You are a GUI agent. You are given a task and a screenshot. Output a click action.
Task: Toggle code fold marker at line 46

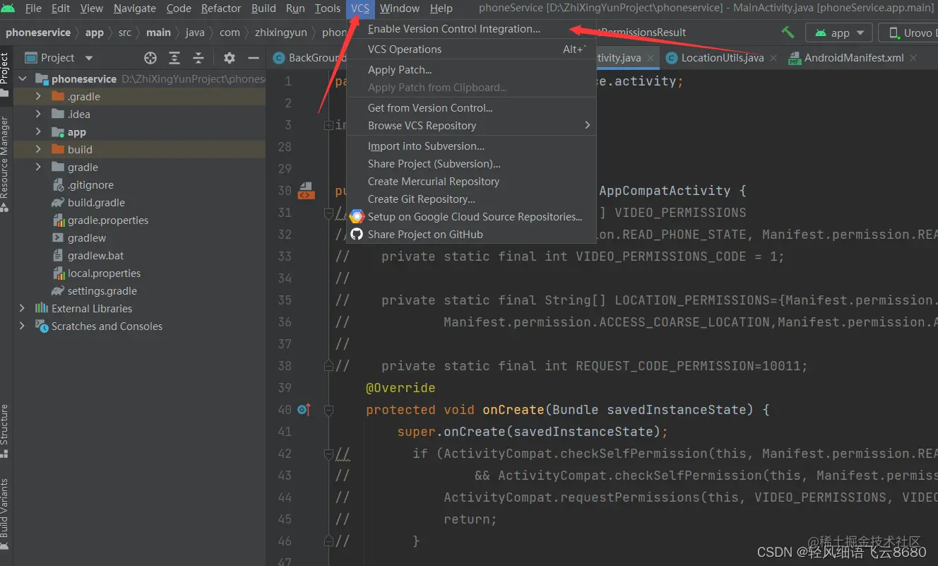point(328,541)
